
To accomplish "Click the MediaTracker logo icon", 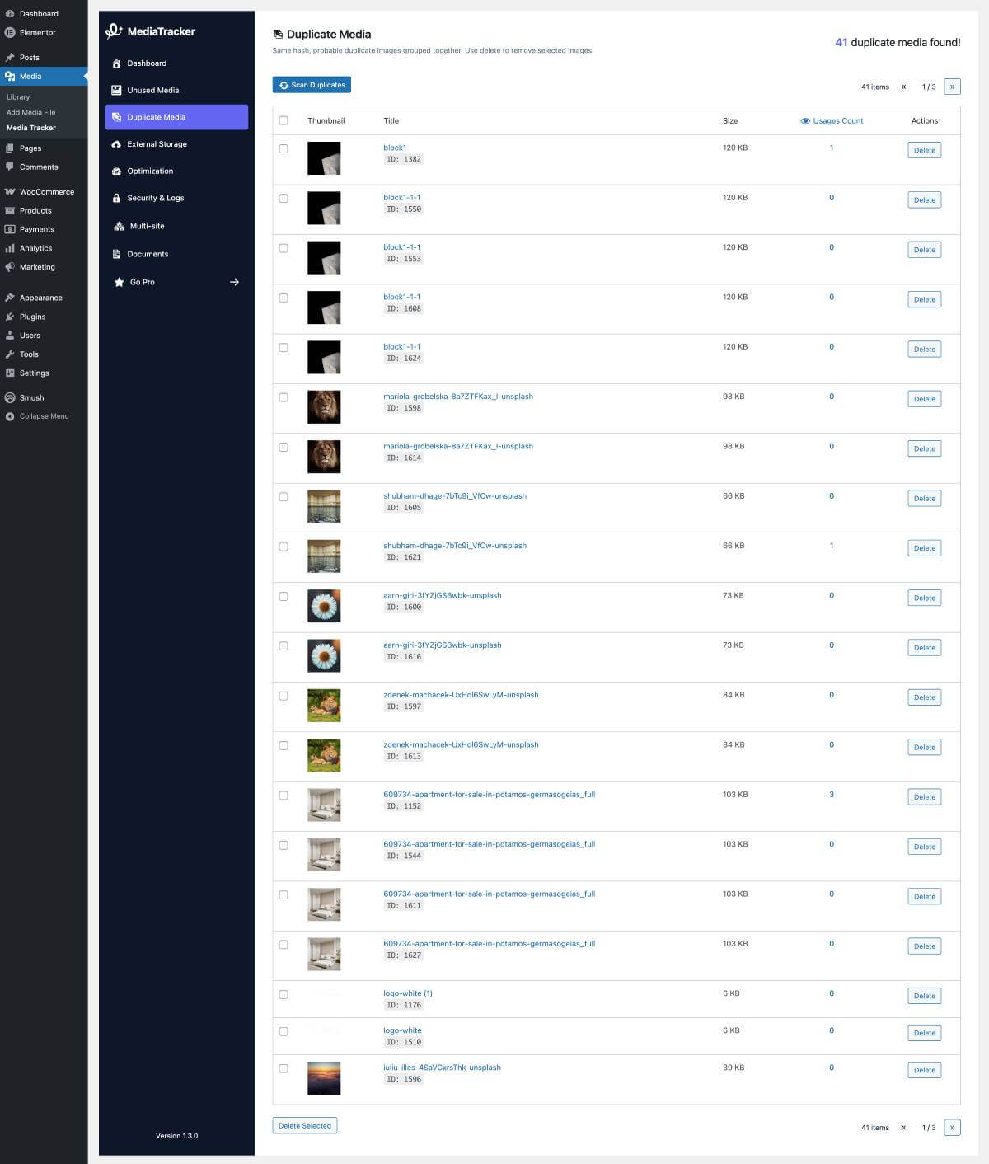I will pos(114,31).
